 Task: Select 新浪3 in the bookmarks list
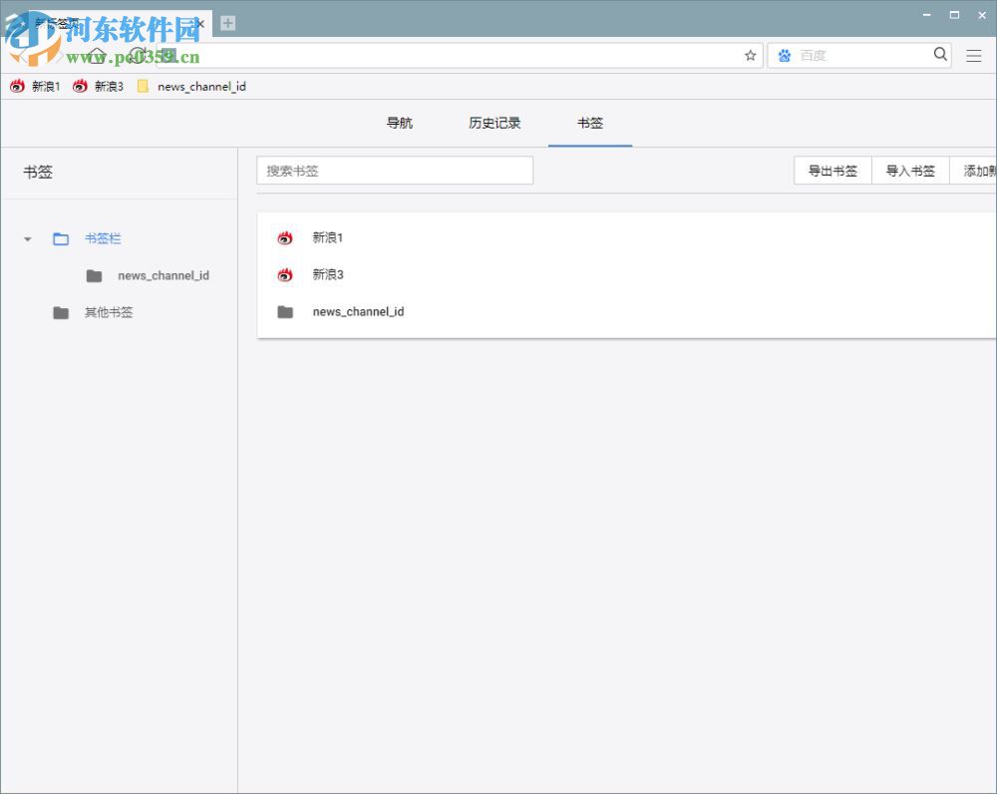pos(329,274)
